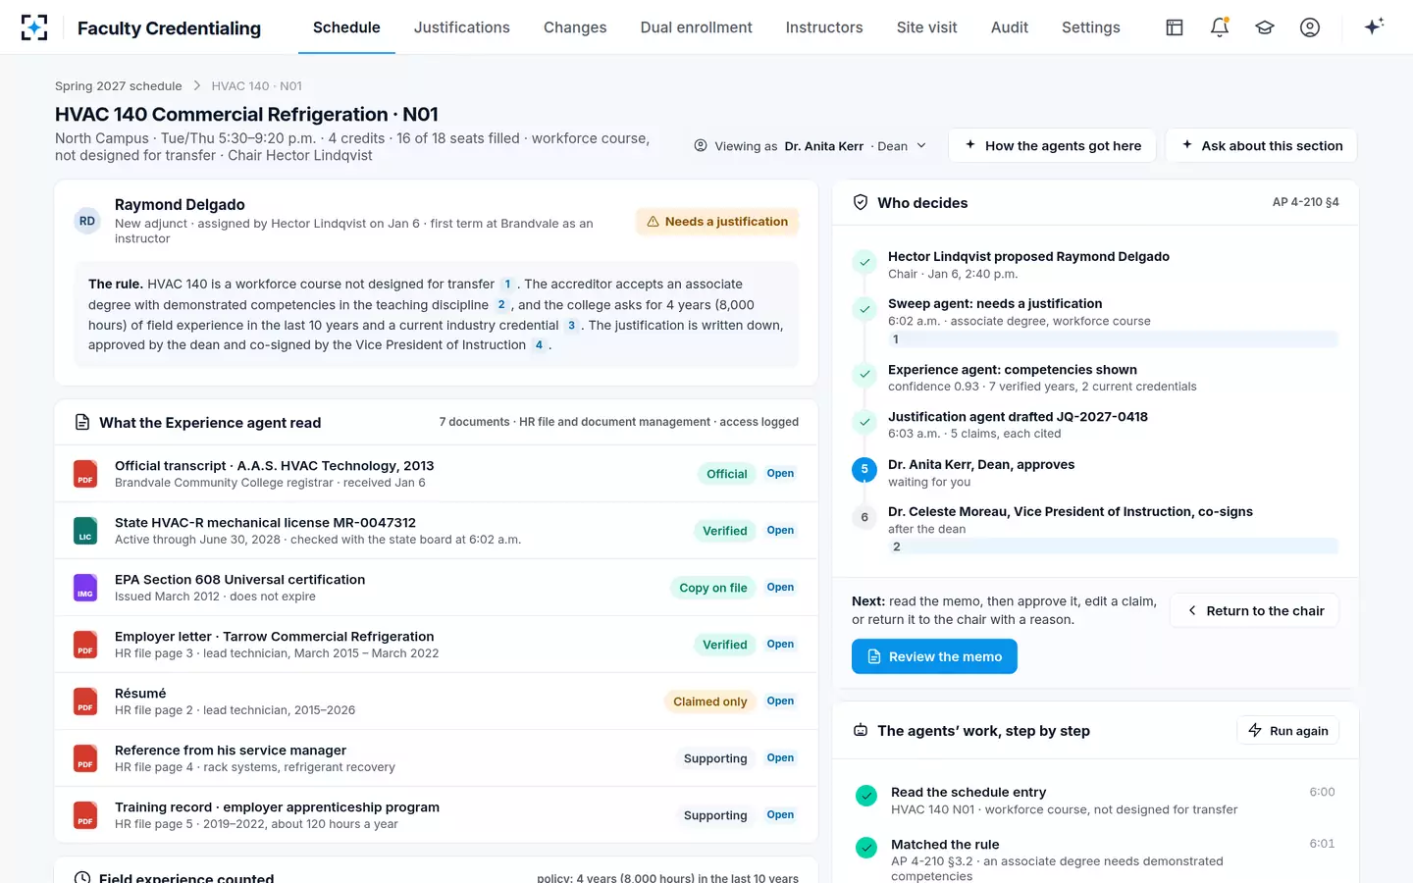Open the State HVAC-R mechanical license
Viewport: 1413px width, 883px height.
pyautogui.click(x=780, y=531)
